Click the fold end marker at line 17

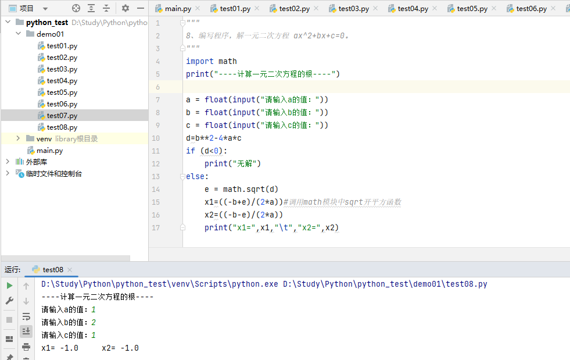click(x=182, y=227)
